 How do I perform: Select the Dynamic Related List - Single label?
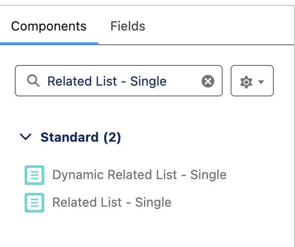click(x=139, y=175)
